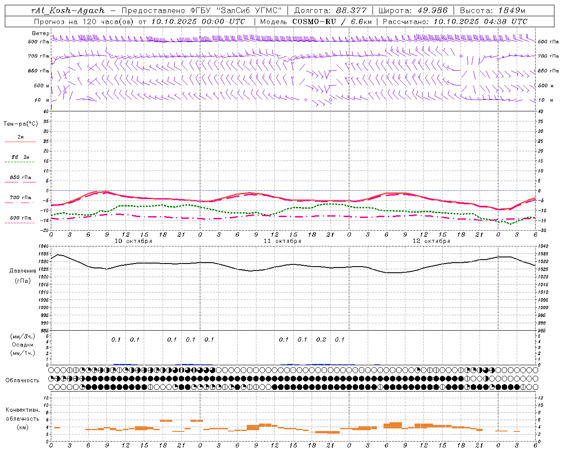Viewport: 561px width, 449px height.
Task: Click the Td 2м dew point legend label
Action: (x=21, y=157)
